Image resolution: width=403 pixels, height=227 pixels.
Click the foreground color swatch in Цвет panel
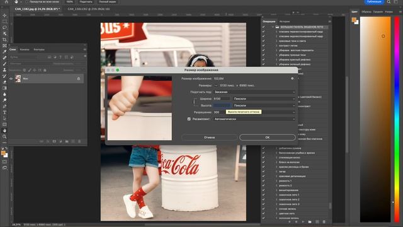(354, 20)
